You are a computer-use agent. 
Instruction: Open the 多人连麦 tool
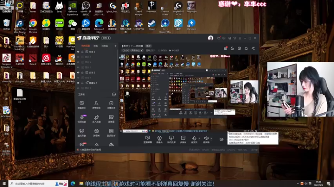click(x=96, y=119)
